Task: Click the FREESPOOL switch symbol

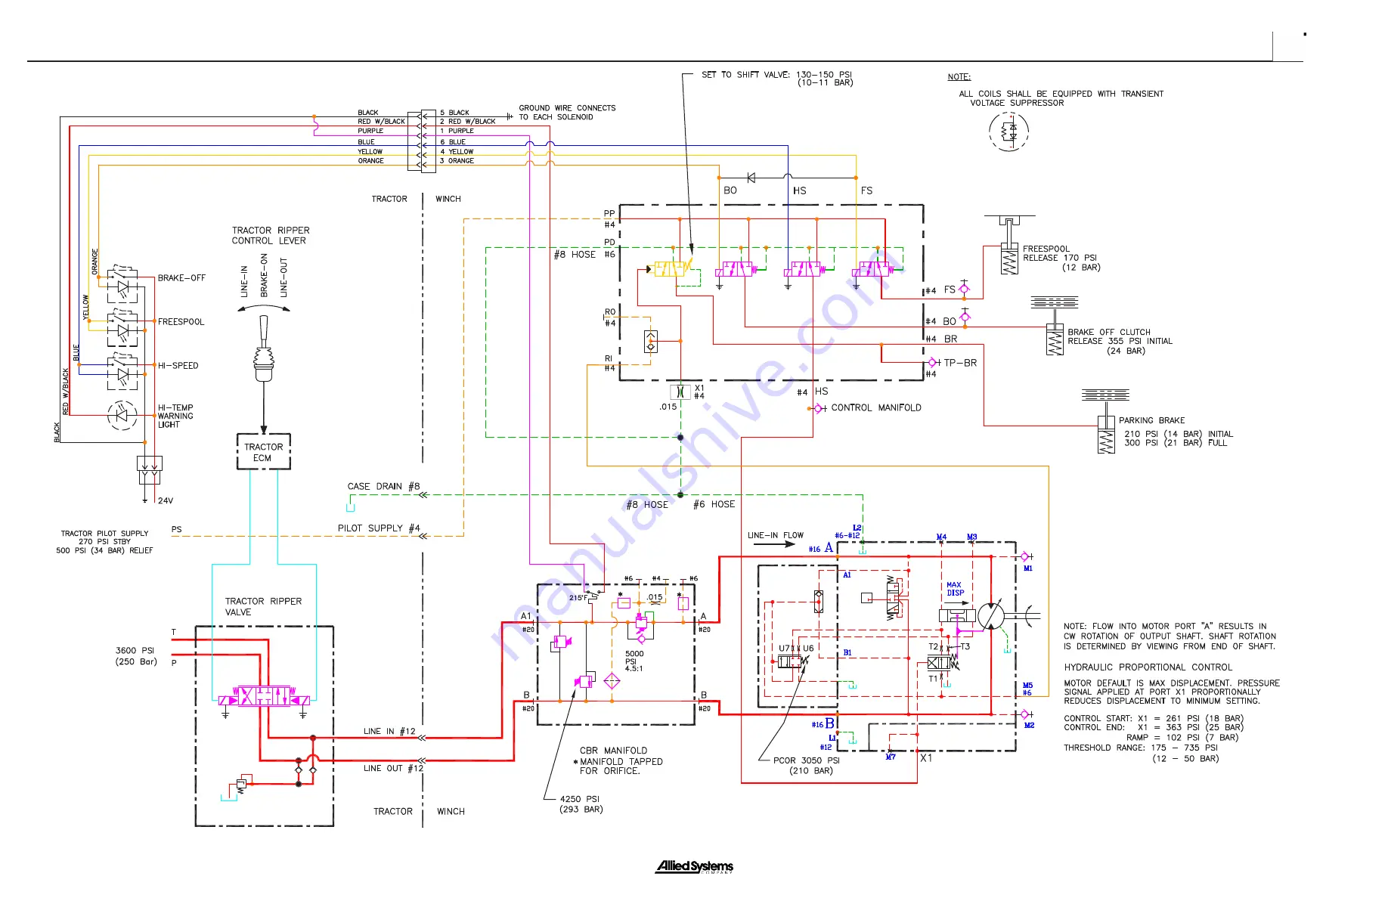Action: pos(122,326)
